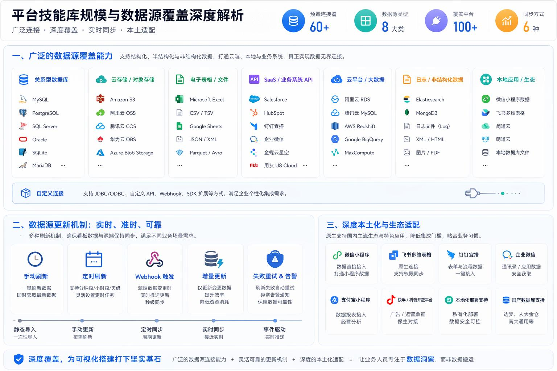Image resolution: width=557 pixels, height=371 pixels.
Task: Open the 自定义连接 link
Action: click(x=50, y=193)
